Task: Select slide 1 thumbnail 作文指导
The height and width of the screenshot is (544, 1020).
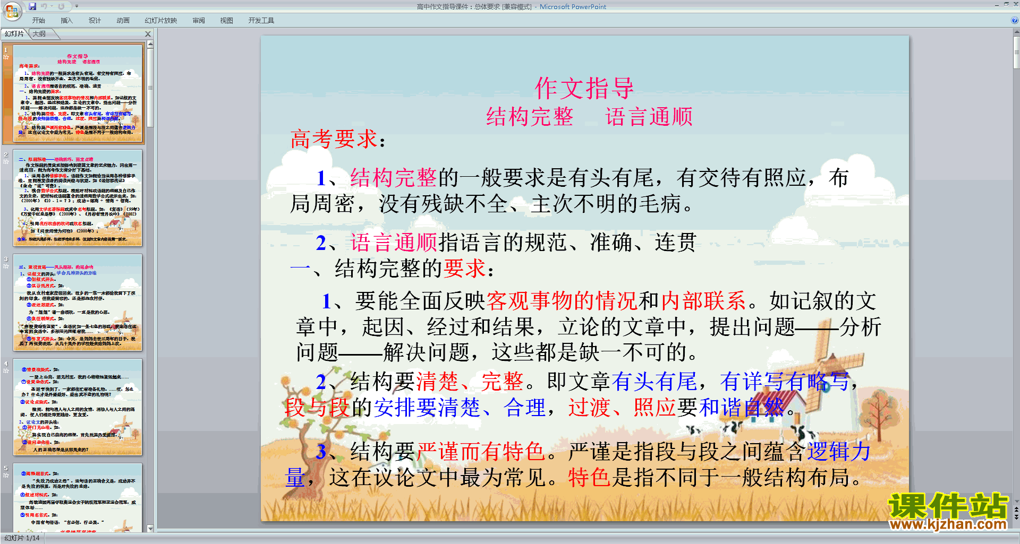Action: (x=78, y=93)
